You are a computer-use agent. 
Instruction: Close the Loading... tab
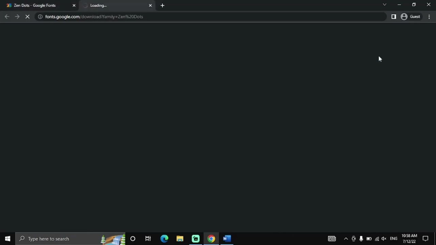click(150, 5)
